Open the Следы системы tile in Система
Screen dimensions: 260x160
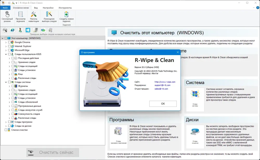[195, 100]
